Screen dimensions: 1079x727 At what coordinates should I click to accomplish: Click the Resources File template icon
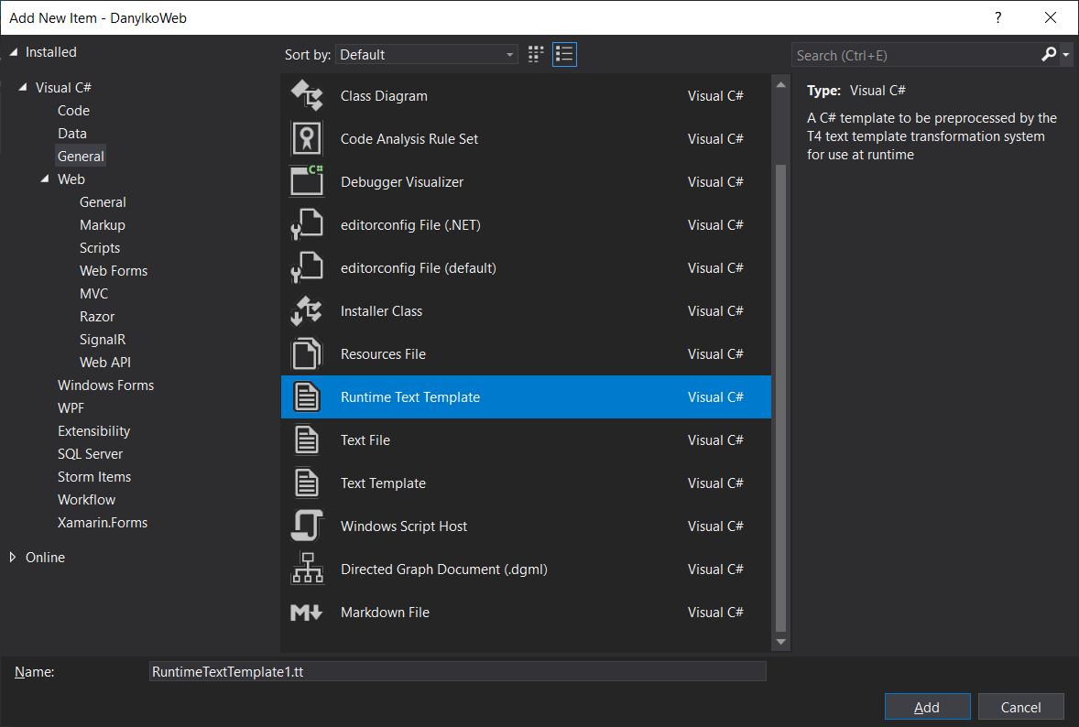point(307,354)
